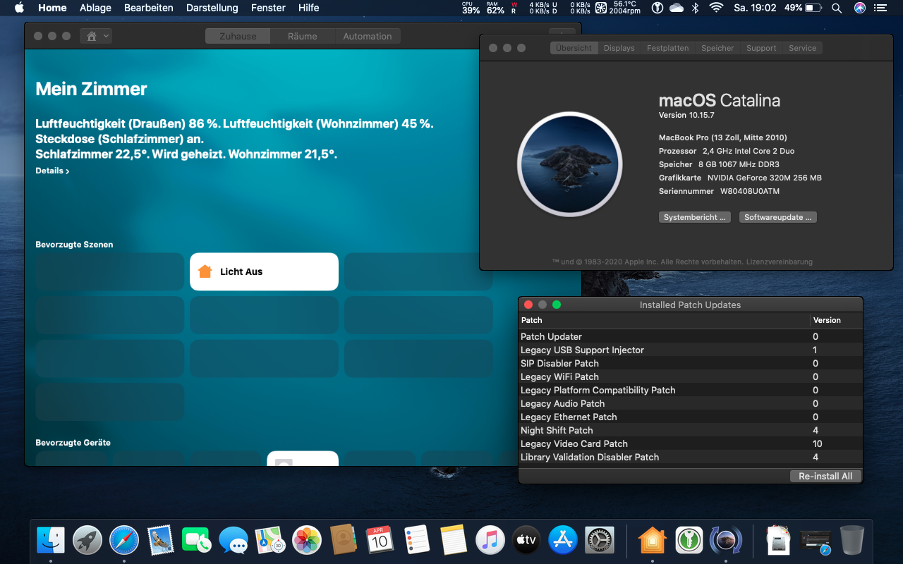Click the battery status indicator
903x564 pixels.
coord(802,8)
